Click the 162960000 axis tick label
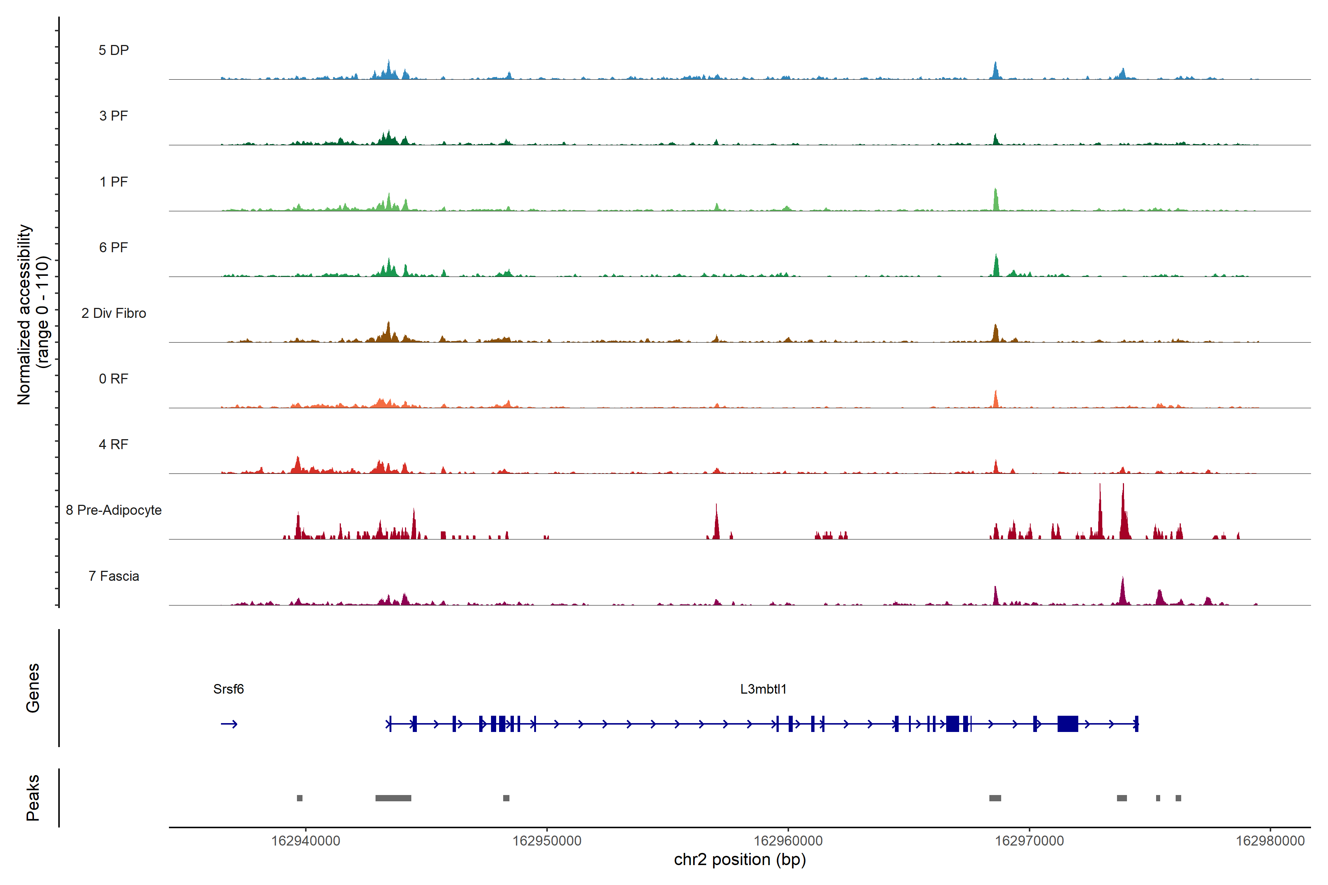Image resolution: width=1328 pixels, height=885 pixels. [788, 841]
